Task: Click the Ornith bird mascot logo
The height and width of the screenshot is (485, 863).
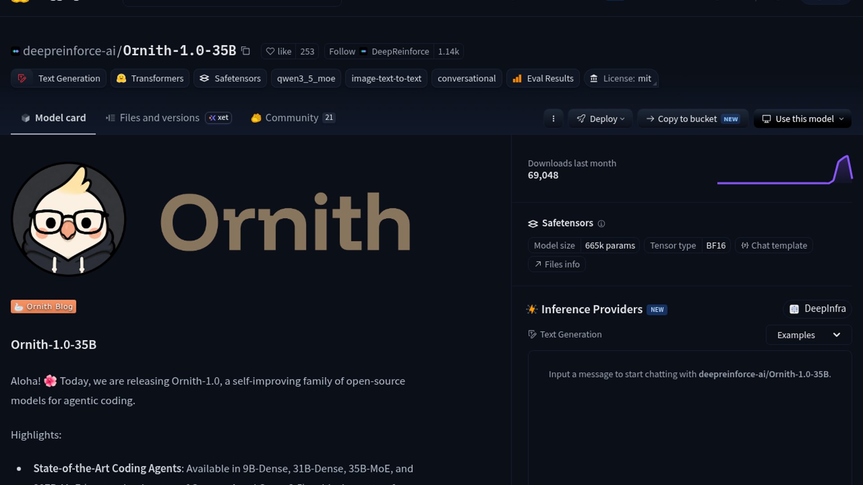Action: [x=68, y=220]
